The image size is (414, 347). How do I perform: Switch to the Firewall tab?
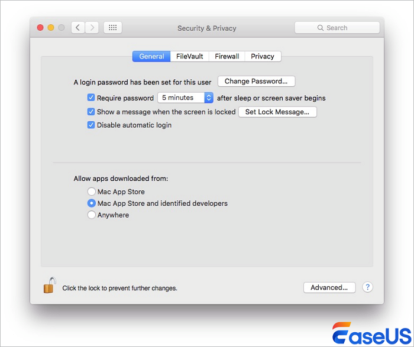point(227,57)
